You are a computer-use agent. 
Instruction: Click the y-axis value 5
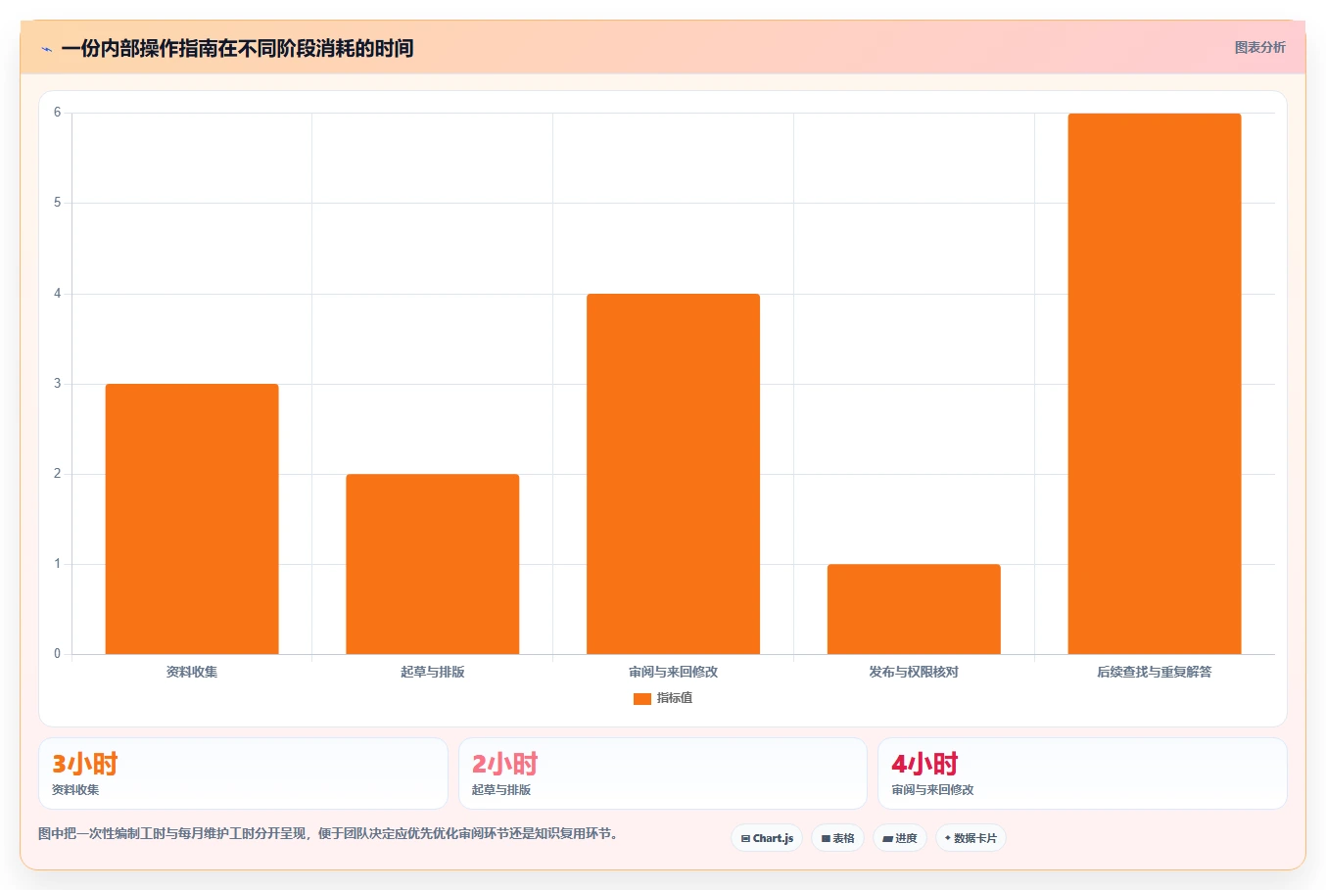57,203
